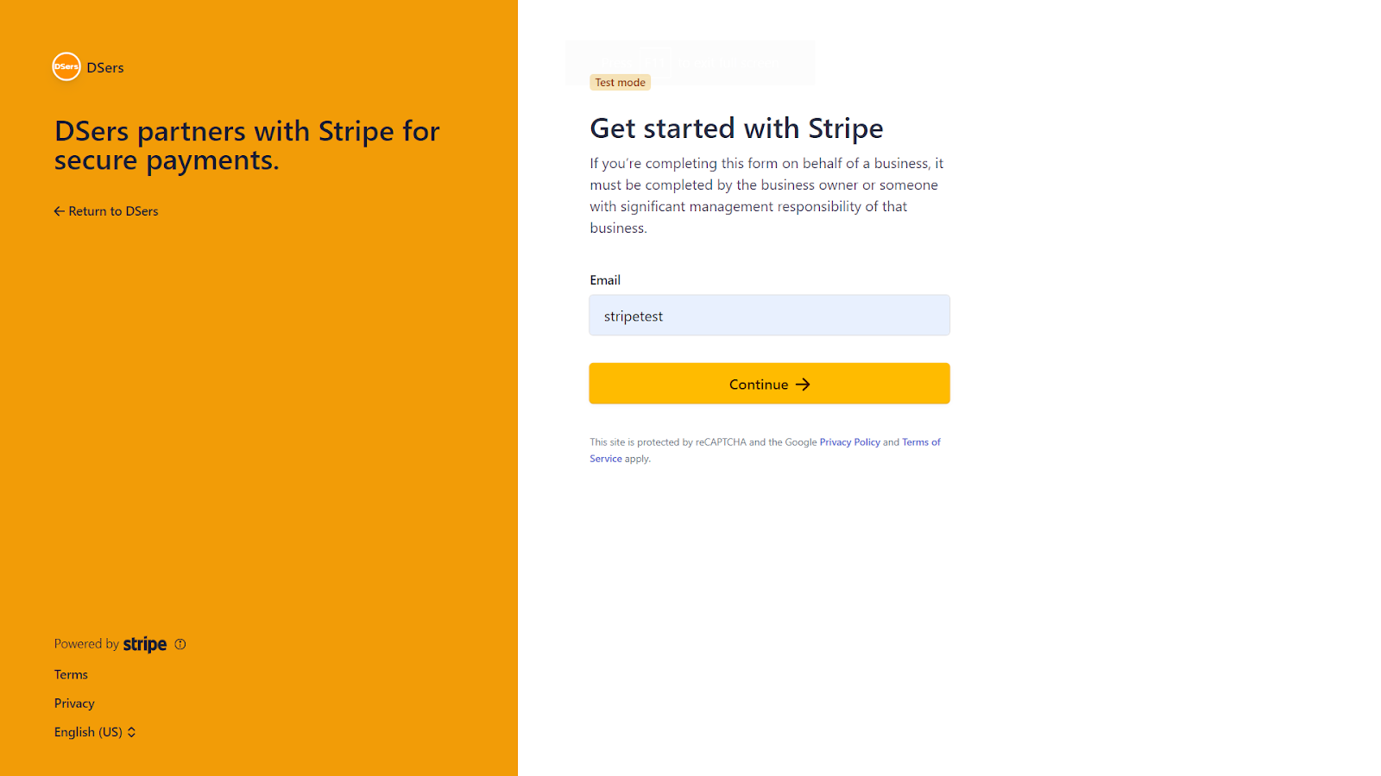Focus the Email input containing stripetest
1381x776 pixels.
(x=769, y=316)
